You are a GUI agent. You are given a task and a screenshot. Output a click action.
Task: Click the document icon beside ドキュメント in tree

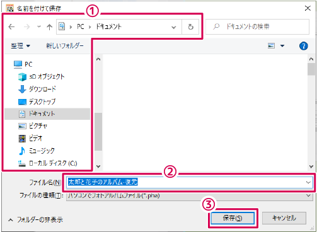click(22, 114)
